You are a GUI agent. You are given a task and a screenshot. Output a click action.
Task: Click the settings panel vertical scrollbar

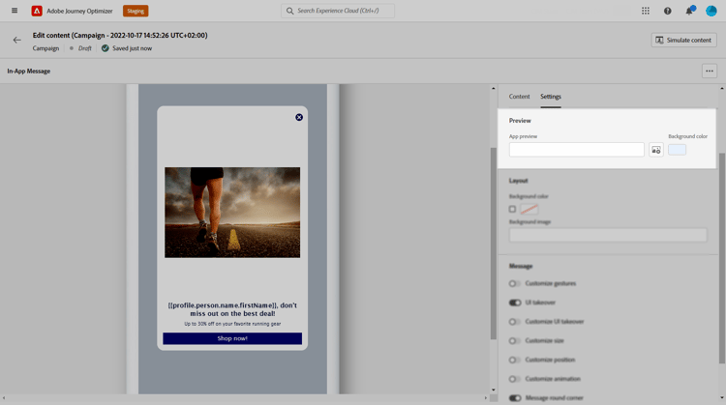(721, 258)
